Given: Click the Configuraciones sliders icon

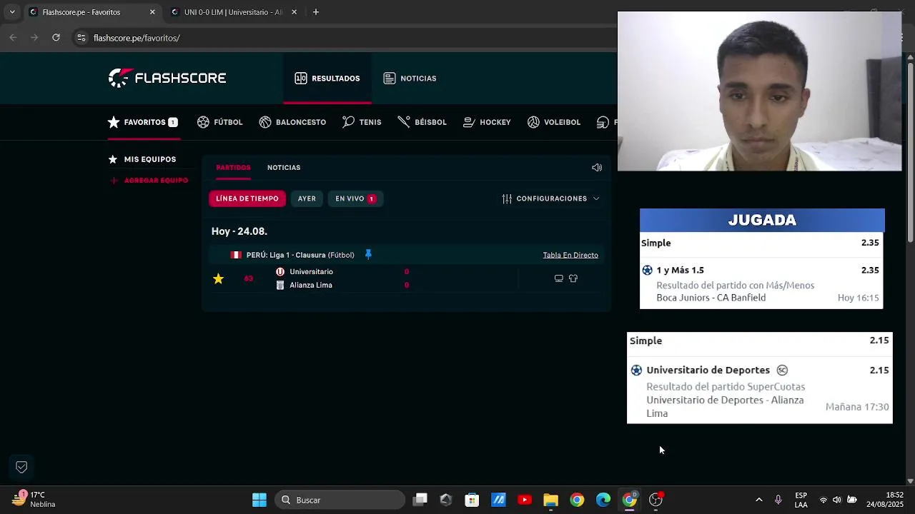Looking at the screenshot, I should pos(507,198).
